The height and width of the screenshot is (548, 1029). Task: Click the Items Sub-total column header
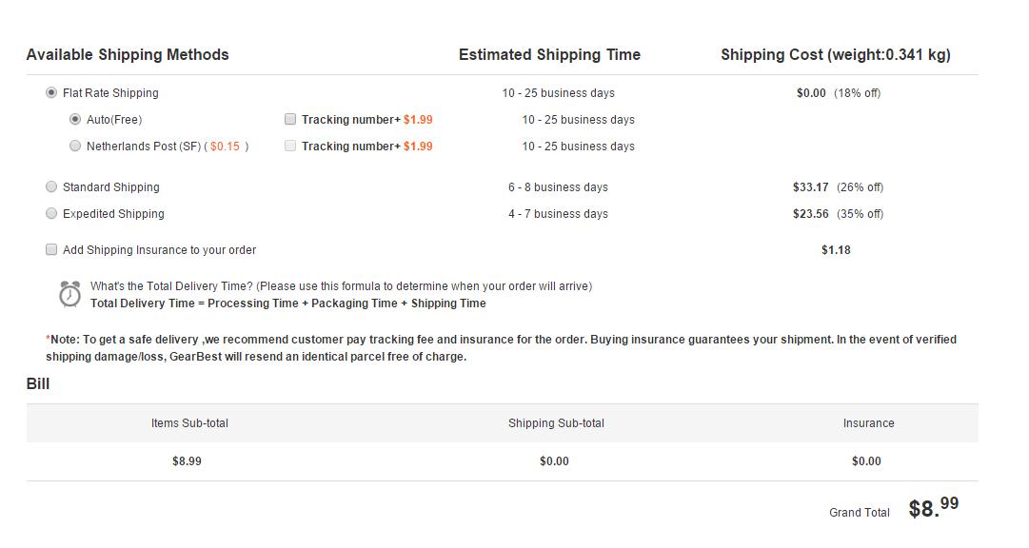tap(189, 423)
